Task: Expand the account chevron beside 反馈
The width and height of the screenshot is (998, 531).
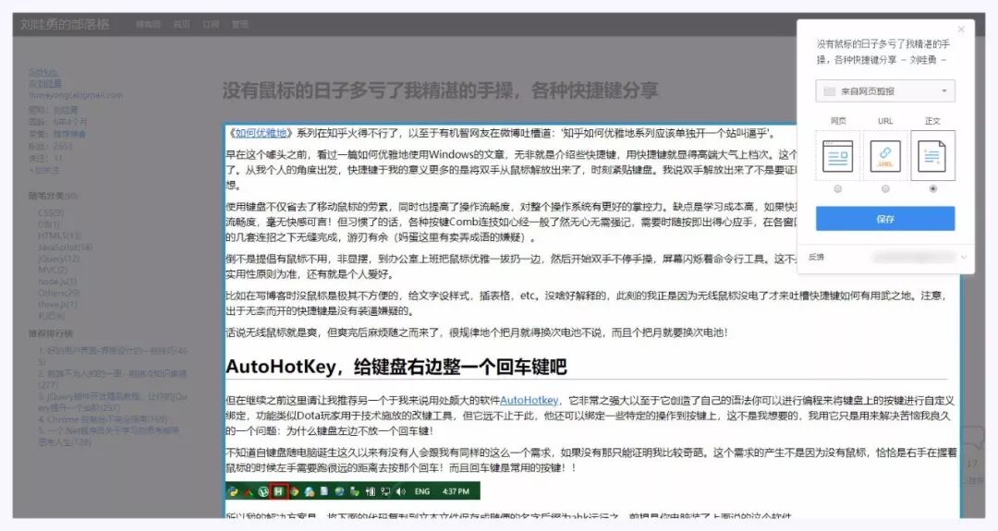Action: click(x=964, y=257)
